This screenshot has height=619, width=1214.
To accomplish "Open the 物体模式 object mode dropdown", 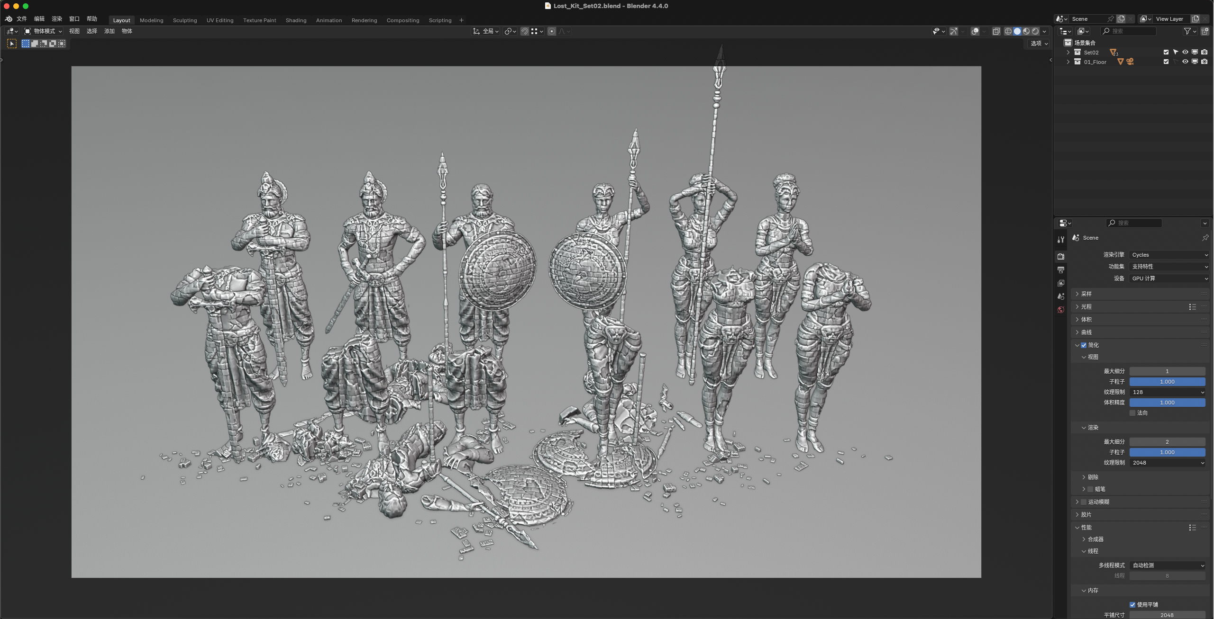I will point(44,31).
